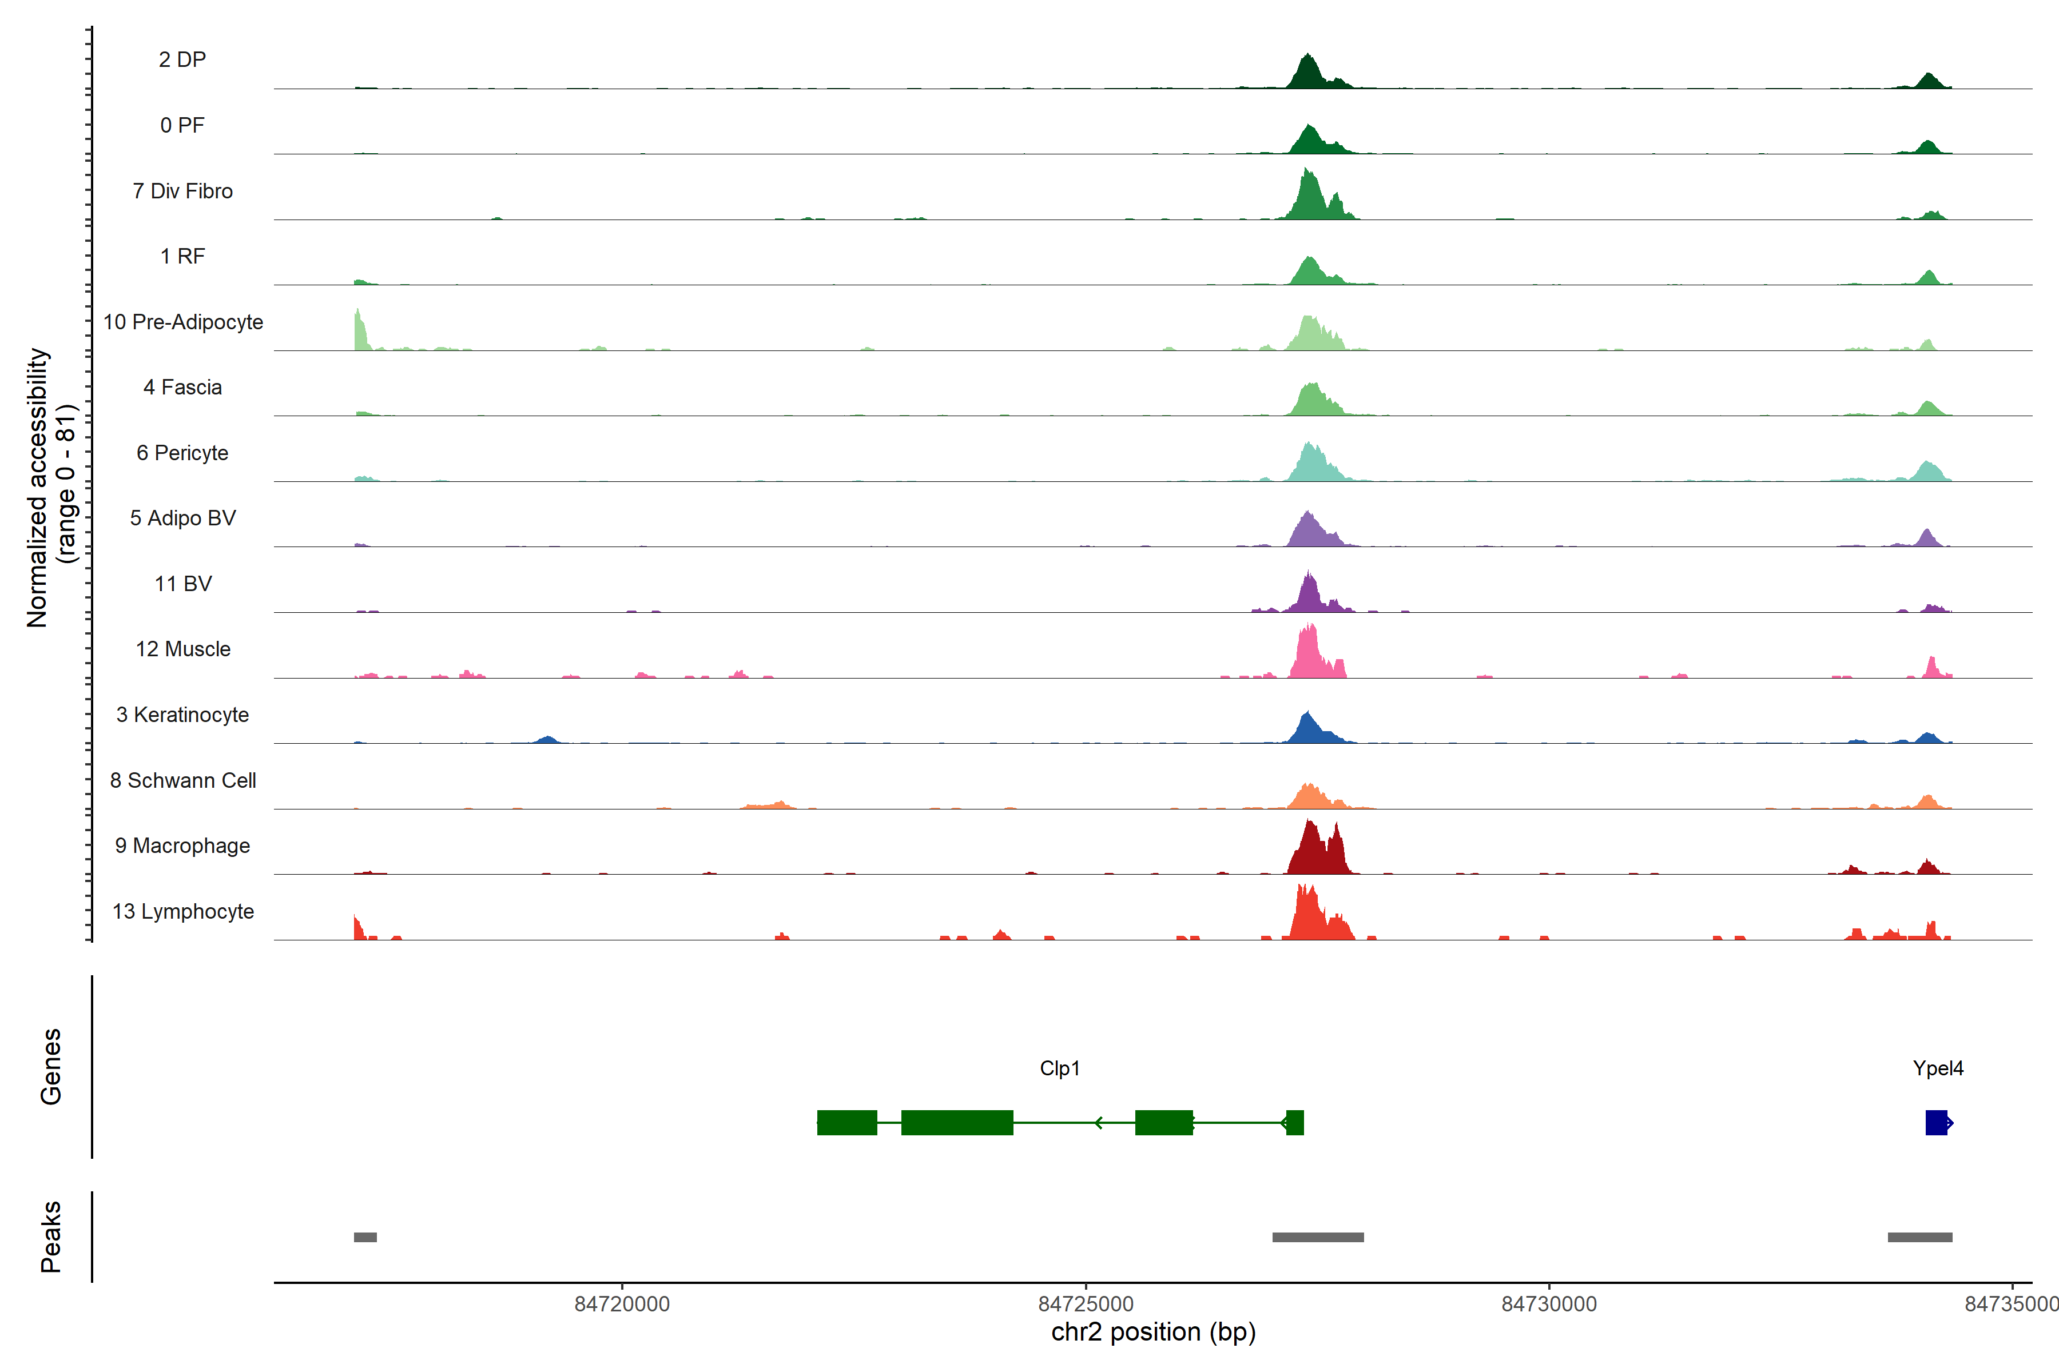Screen dimensions: 2059x1372
Task: Click the largest Clp1 green exon block
Action: tap(957, 1123)
